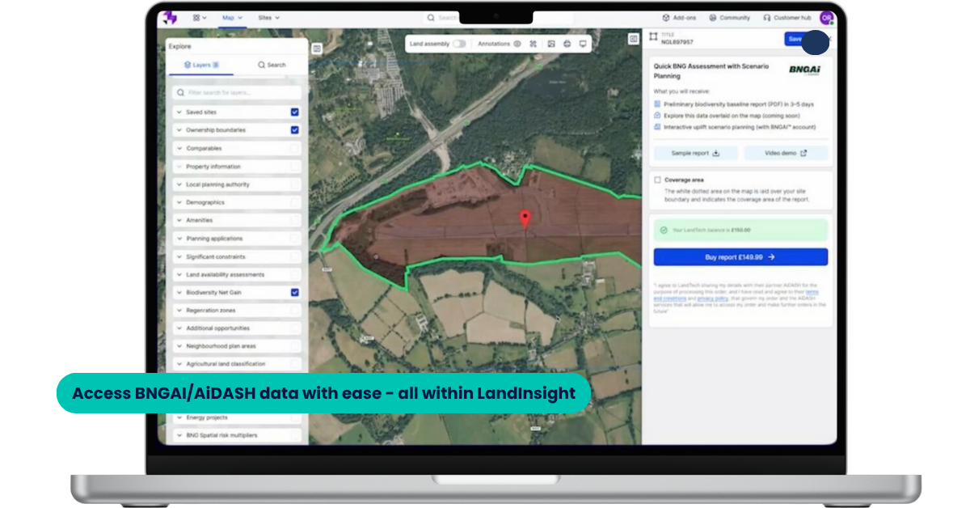Viewport: 970px width, 508px height.
Task: Disable the Biodiversity Net Gain layer checkbox
Action: [295, 293]
